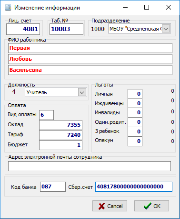Click the Оклад label
This screenshot has height=219, width=180.
(x=16, y=124)
